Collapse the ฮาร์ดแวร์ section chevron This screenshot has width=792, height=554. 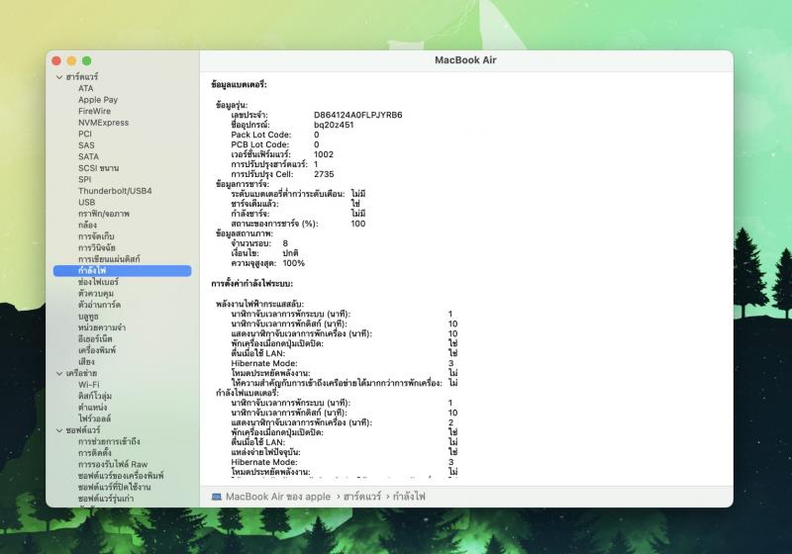click(x=59, y=77)
